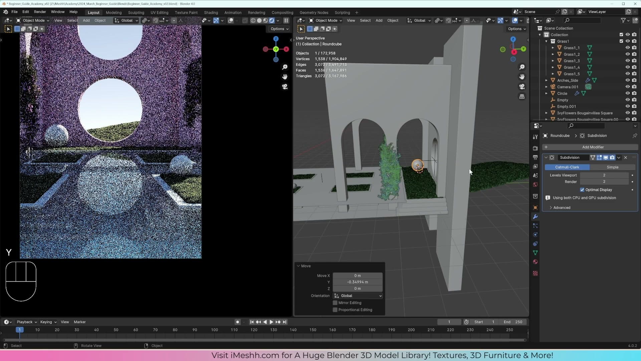Open the Physics properties tab
This screenshot has width=641, height=361.
pos(535,235)
